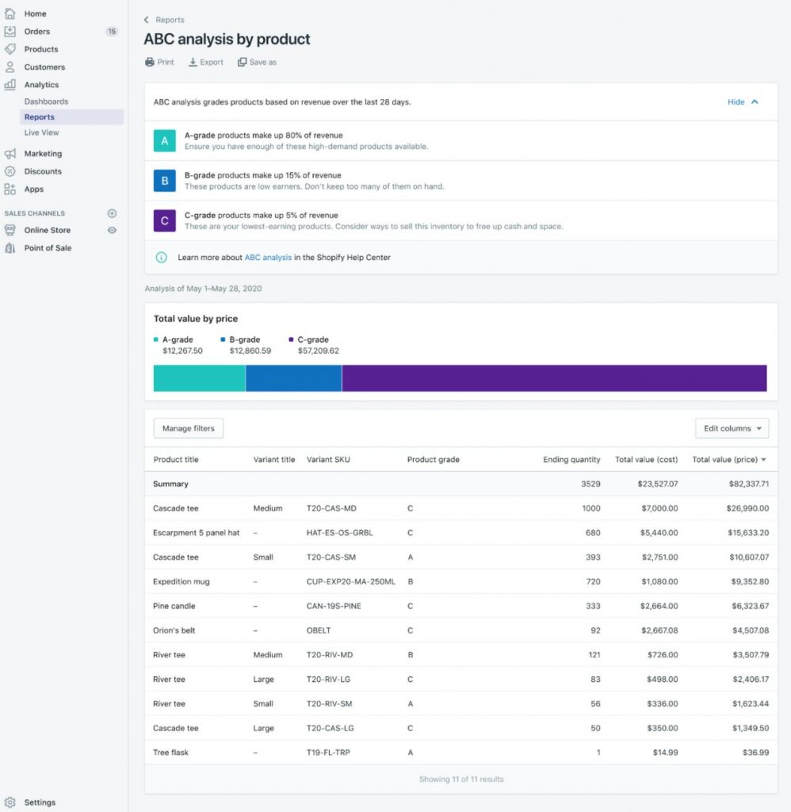This screenshot has height=812, width=791.
Task: Click the A-grade teal segment of the bar
Action: coord(198,378)
